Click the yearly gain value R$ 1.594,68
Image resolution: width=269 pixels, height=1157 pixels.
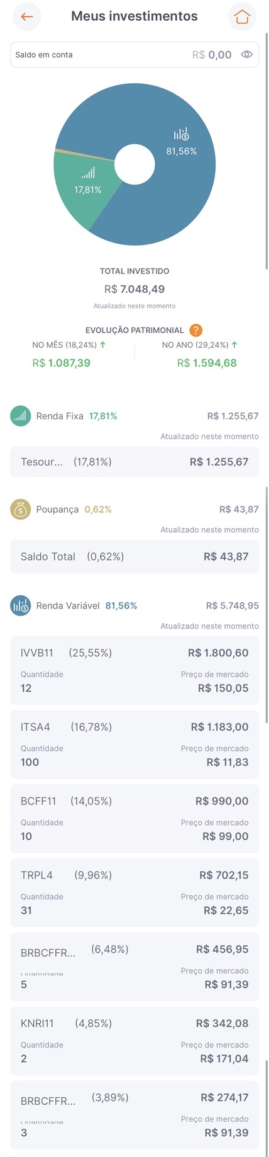(x=207, y=363)
